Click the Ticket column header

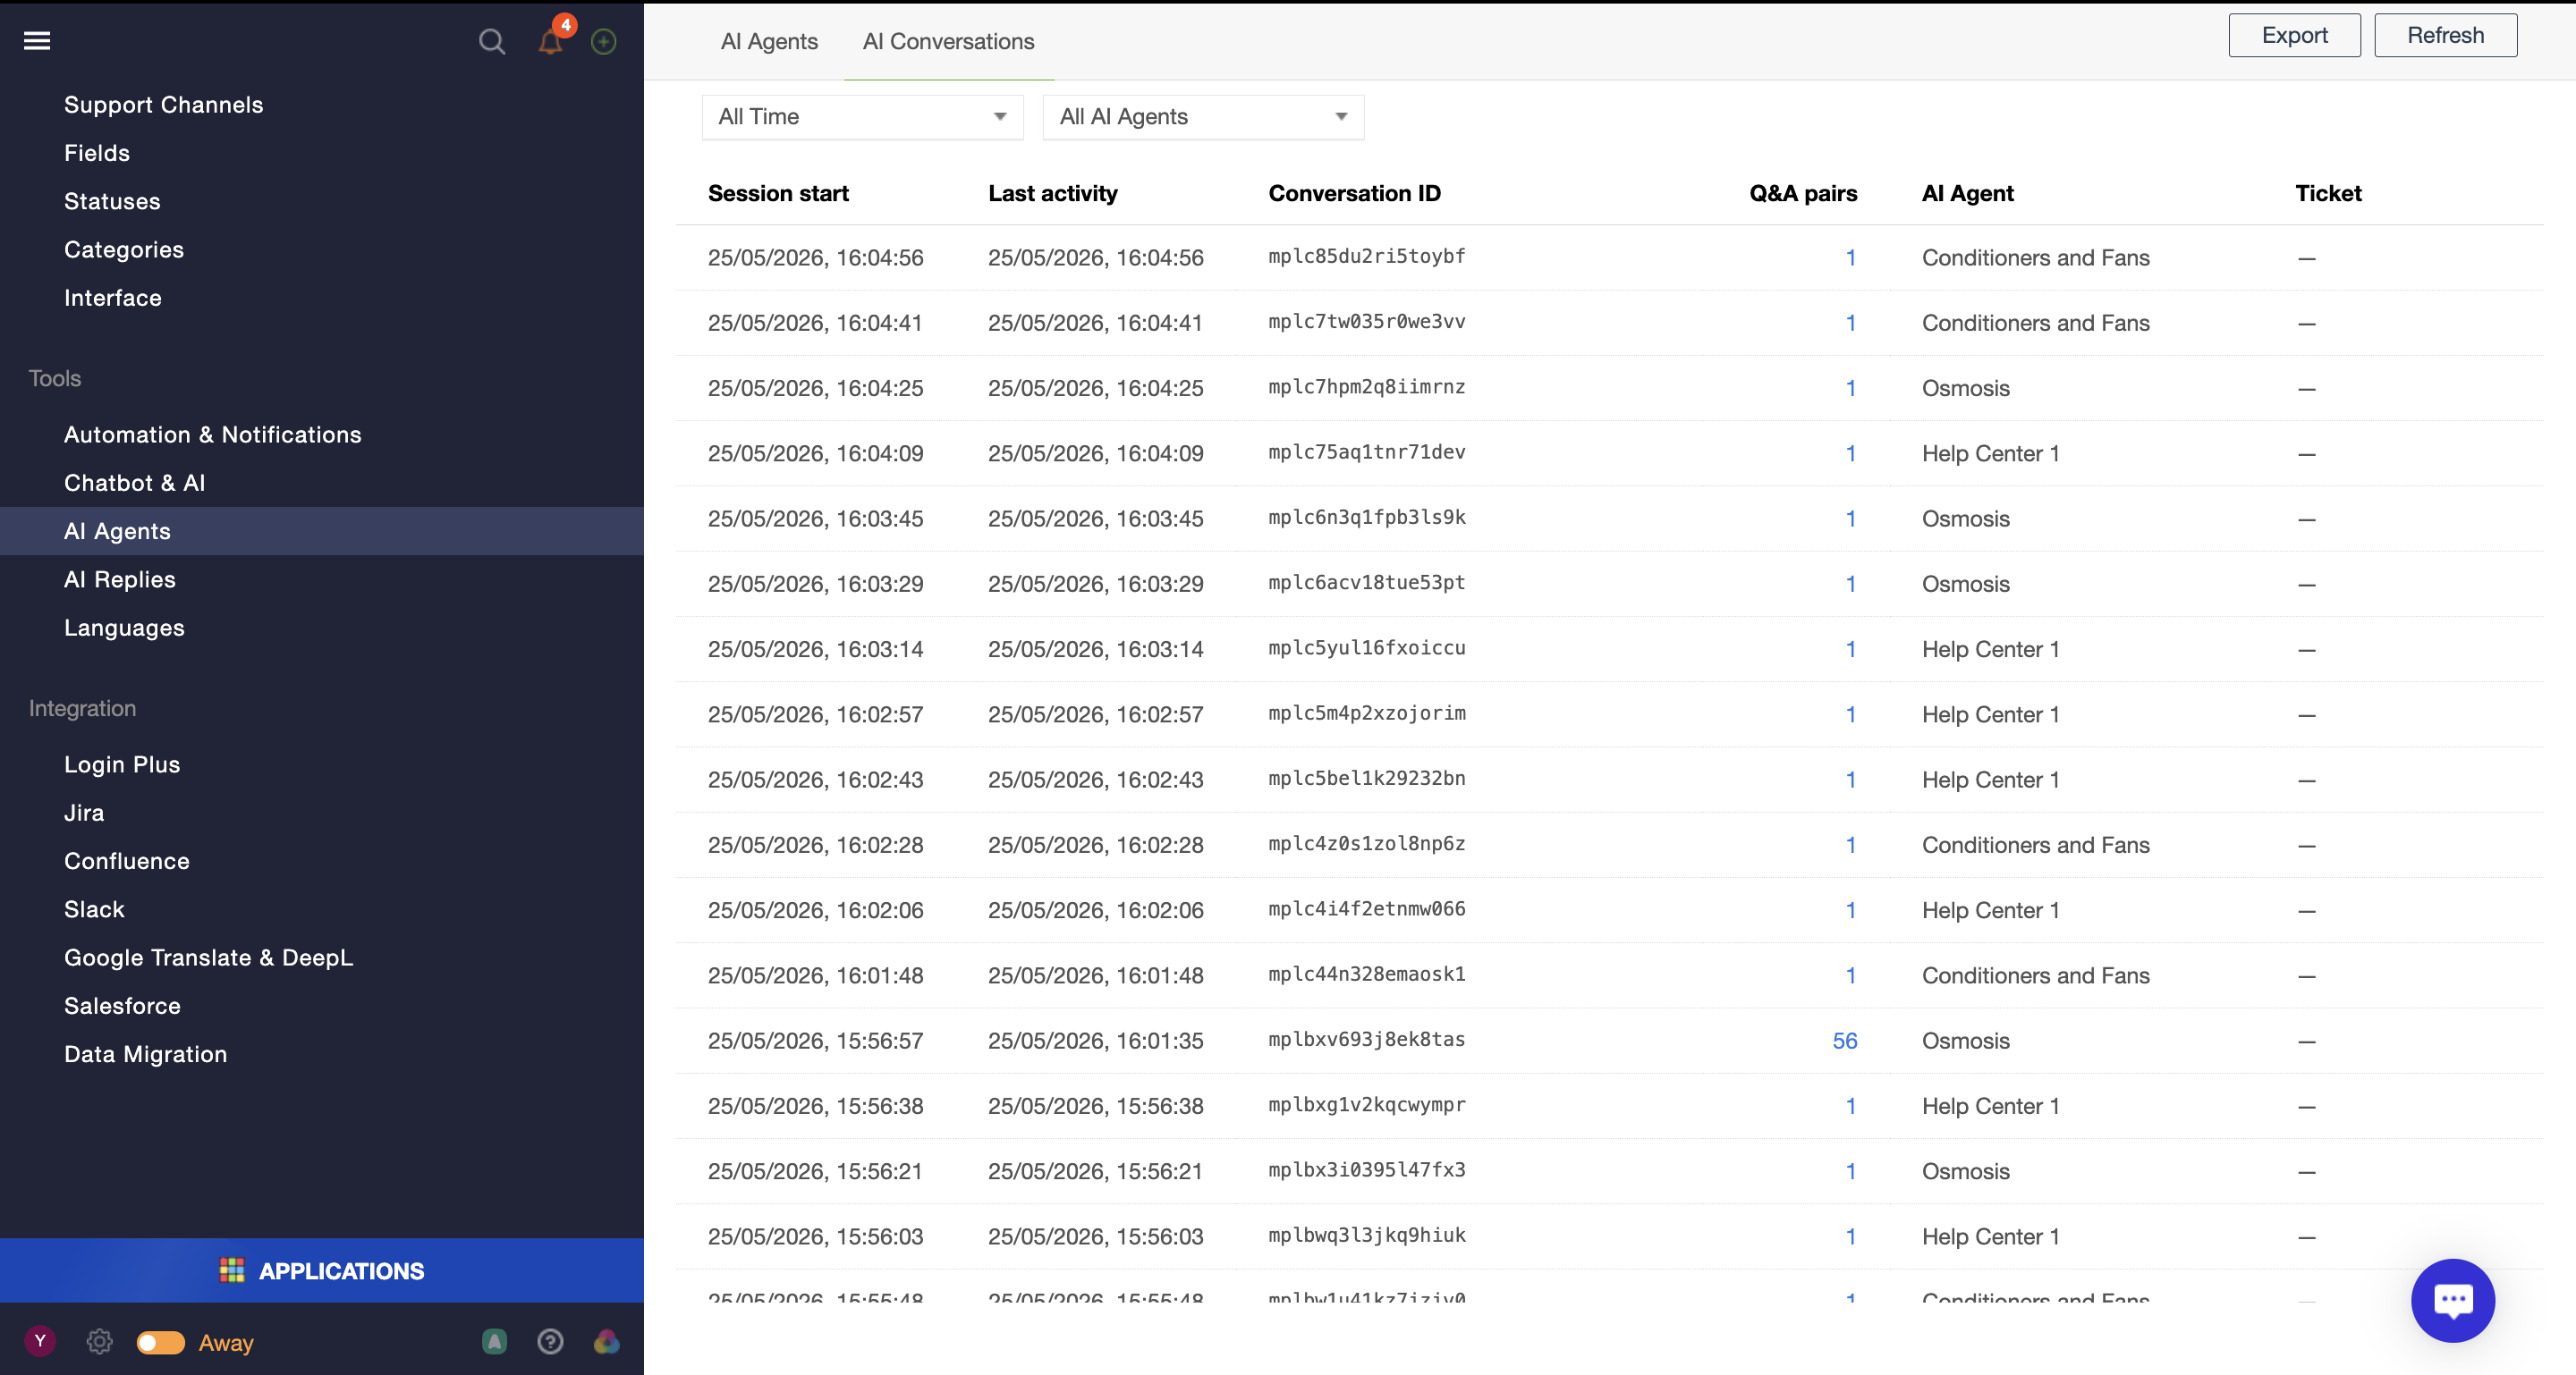pyautogui.click(x=2328, y=193)
